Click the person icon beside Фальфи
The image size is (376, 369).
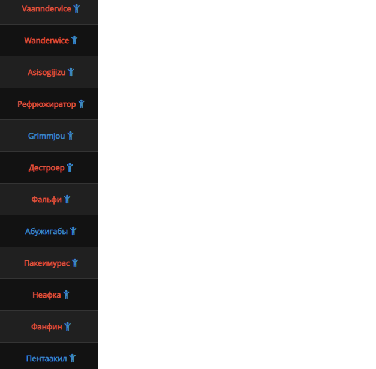[x=67, y=199]
